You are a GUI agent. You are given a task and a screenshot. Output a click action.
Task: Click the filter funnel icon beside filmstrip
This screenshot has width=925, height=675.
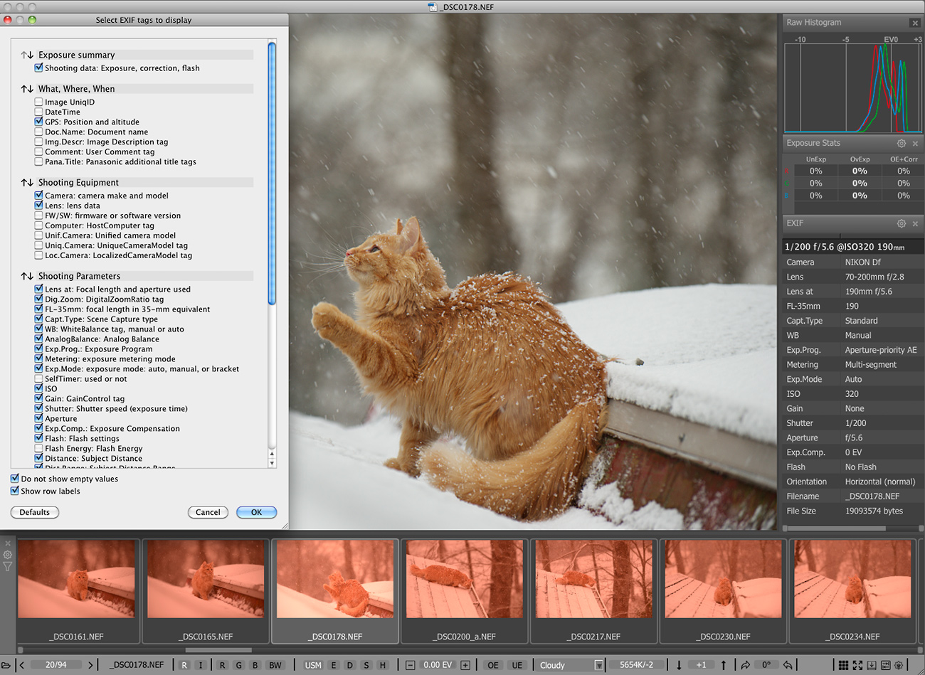pos(8,567)
